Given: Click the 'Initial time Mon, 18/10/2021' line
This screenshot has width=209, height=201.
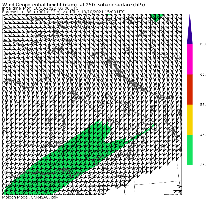Looking at the screenshot, I should [x=40, y=8].
